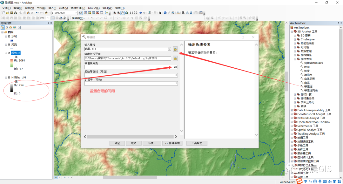
Task: Click List By Visibility icon
Action: tap(10, 27)
